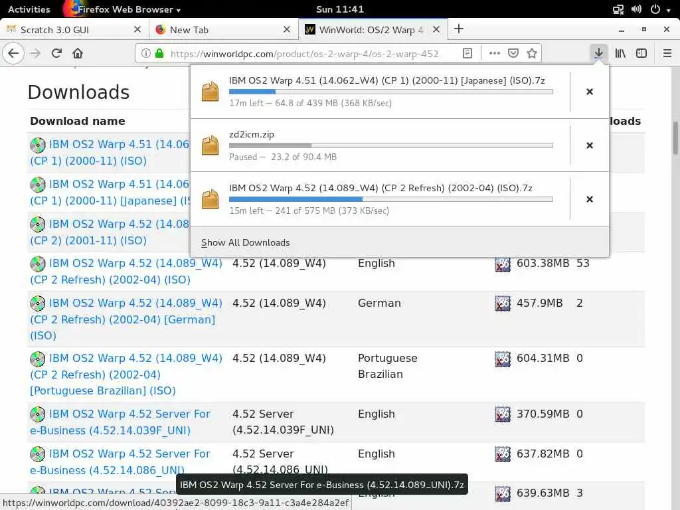Open Server For e-Business 4.52.14.086_UNI link
The image size is (680, 510).
[x=120, y=462]
